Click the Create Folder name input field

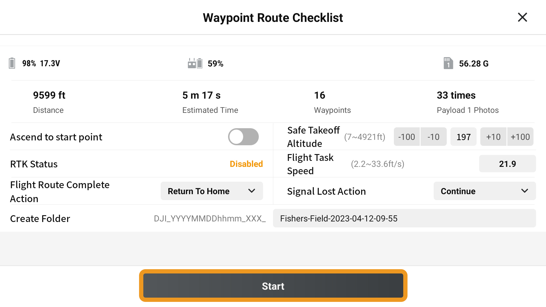click(404, 218)
